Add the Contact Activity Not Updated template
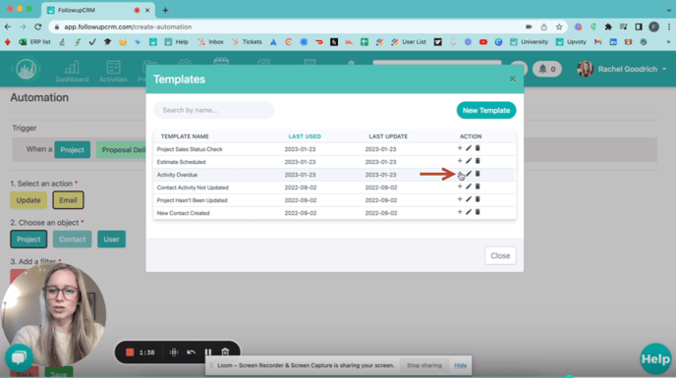The image size is (676, 378). 460,187
